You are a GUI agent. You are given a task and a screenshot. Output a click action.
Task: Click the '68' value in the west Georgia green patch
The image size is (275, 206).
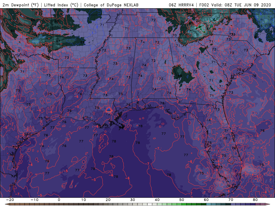coord(180,76)
